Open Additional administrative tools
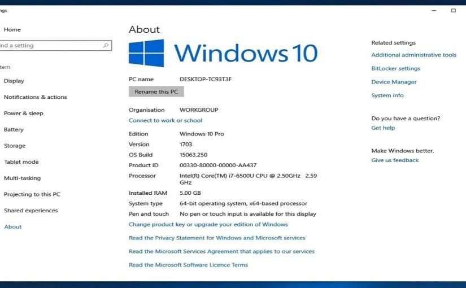Viewport: 466px width, 288px height. click(x=414, y=55)
